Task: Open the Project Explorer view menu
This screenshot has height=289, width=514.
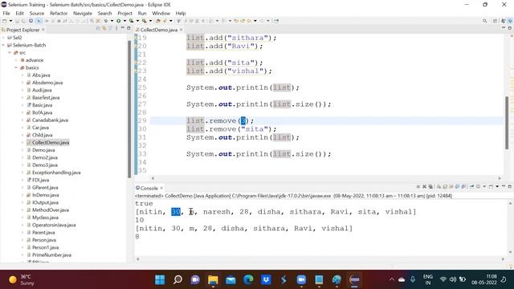Action: coord(116,29)
